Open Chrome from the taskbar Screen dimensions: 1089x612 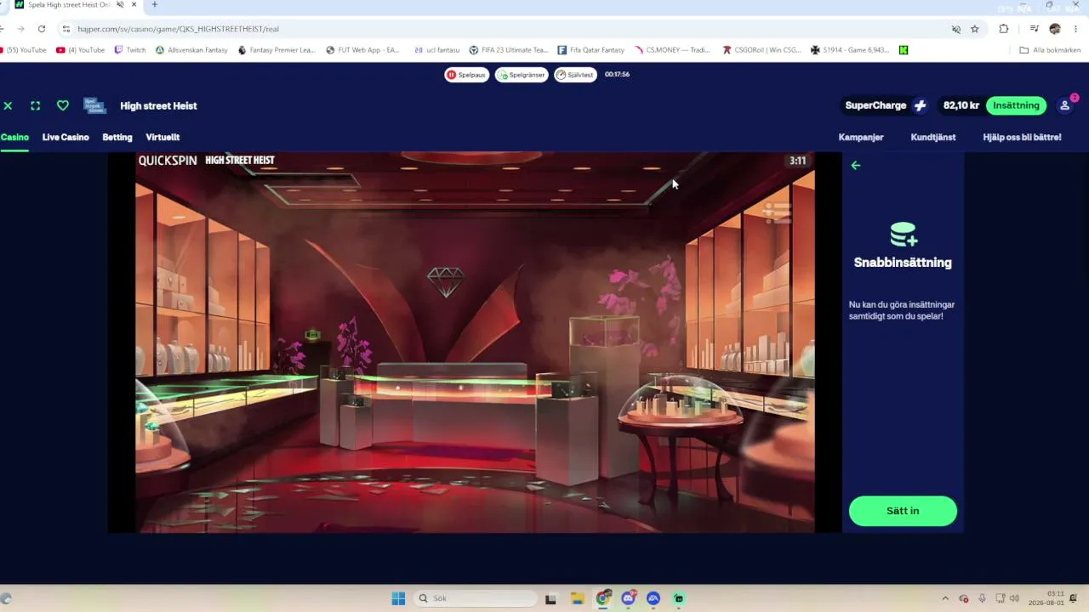click(x=602, y=598)
